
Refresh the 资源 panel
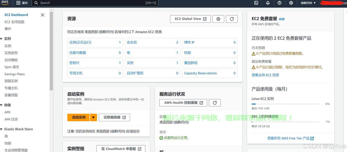[232, 19]
